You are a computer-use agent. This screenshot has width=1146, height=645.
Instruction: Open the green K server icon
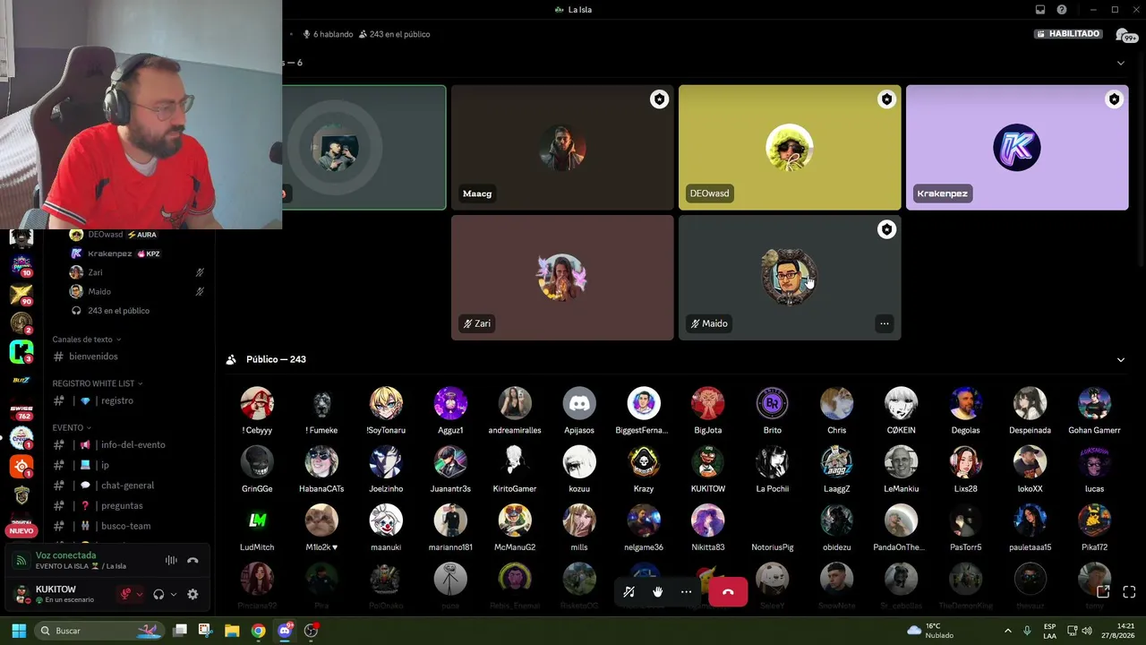coord(21,351)
